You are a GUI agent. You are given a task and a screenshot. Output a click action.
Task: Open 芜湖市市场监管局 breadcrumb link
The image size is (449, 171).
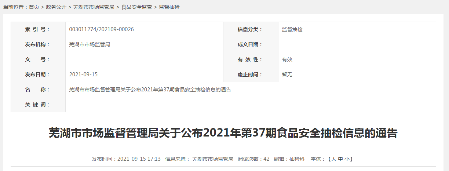pyautogui.click(x=94, y=7)
